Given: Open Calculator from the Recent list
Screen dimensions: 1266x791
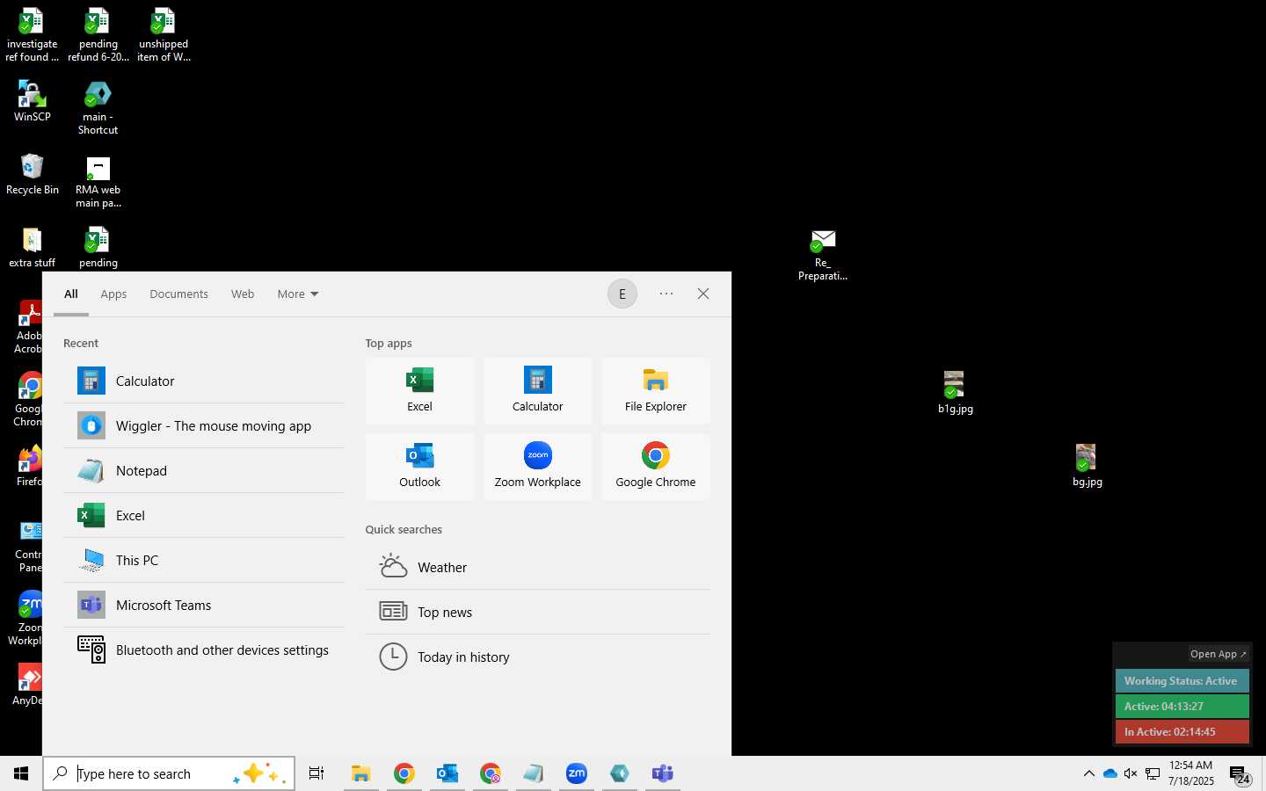Looking at the screenshot, I should 203,381.
